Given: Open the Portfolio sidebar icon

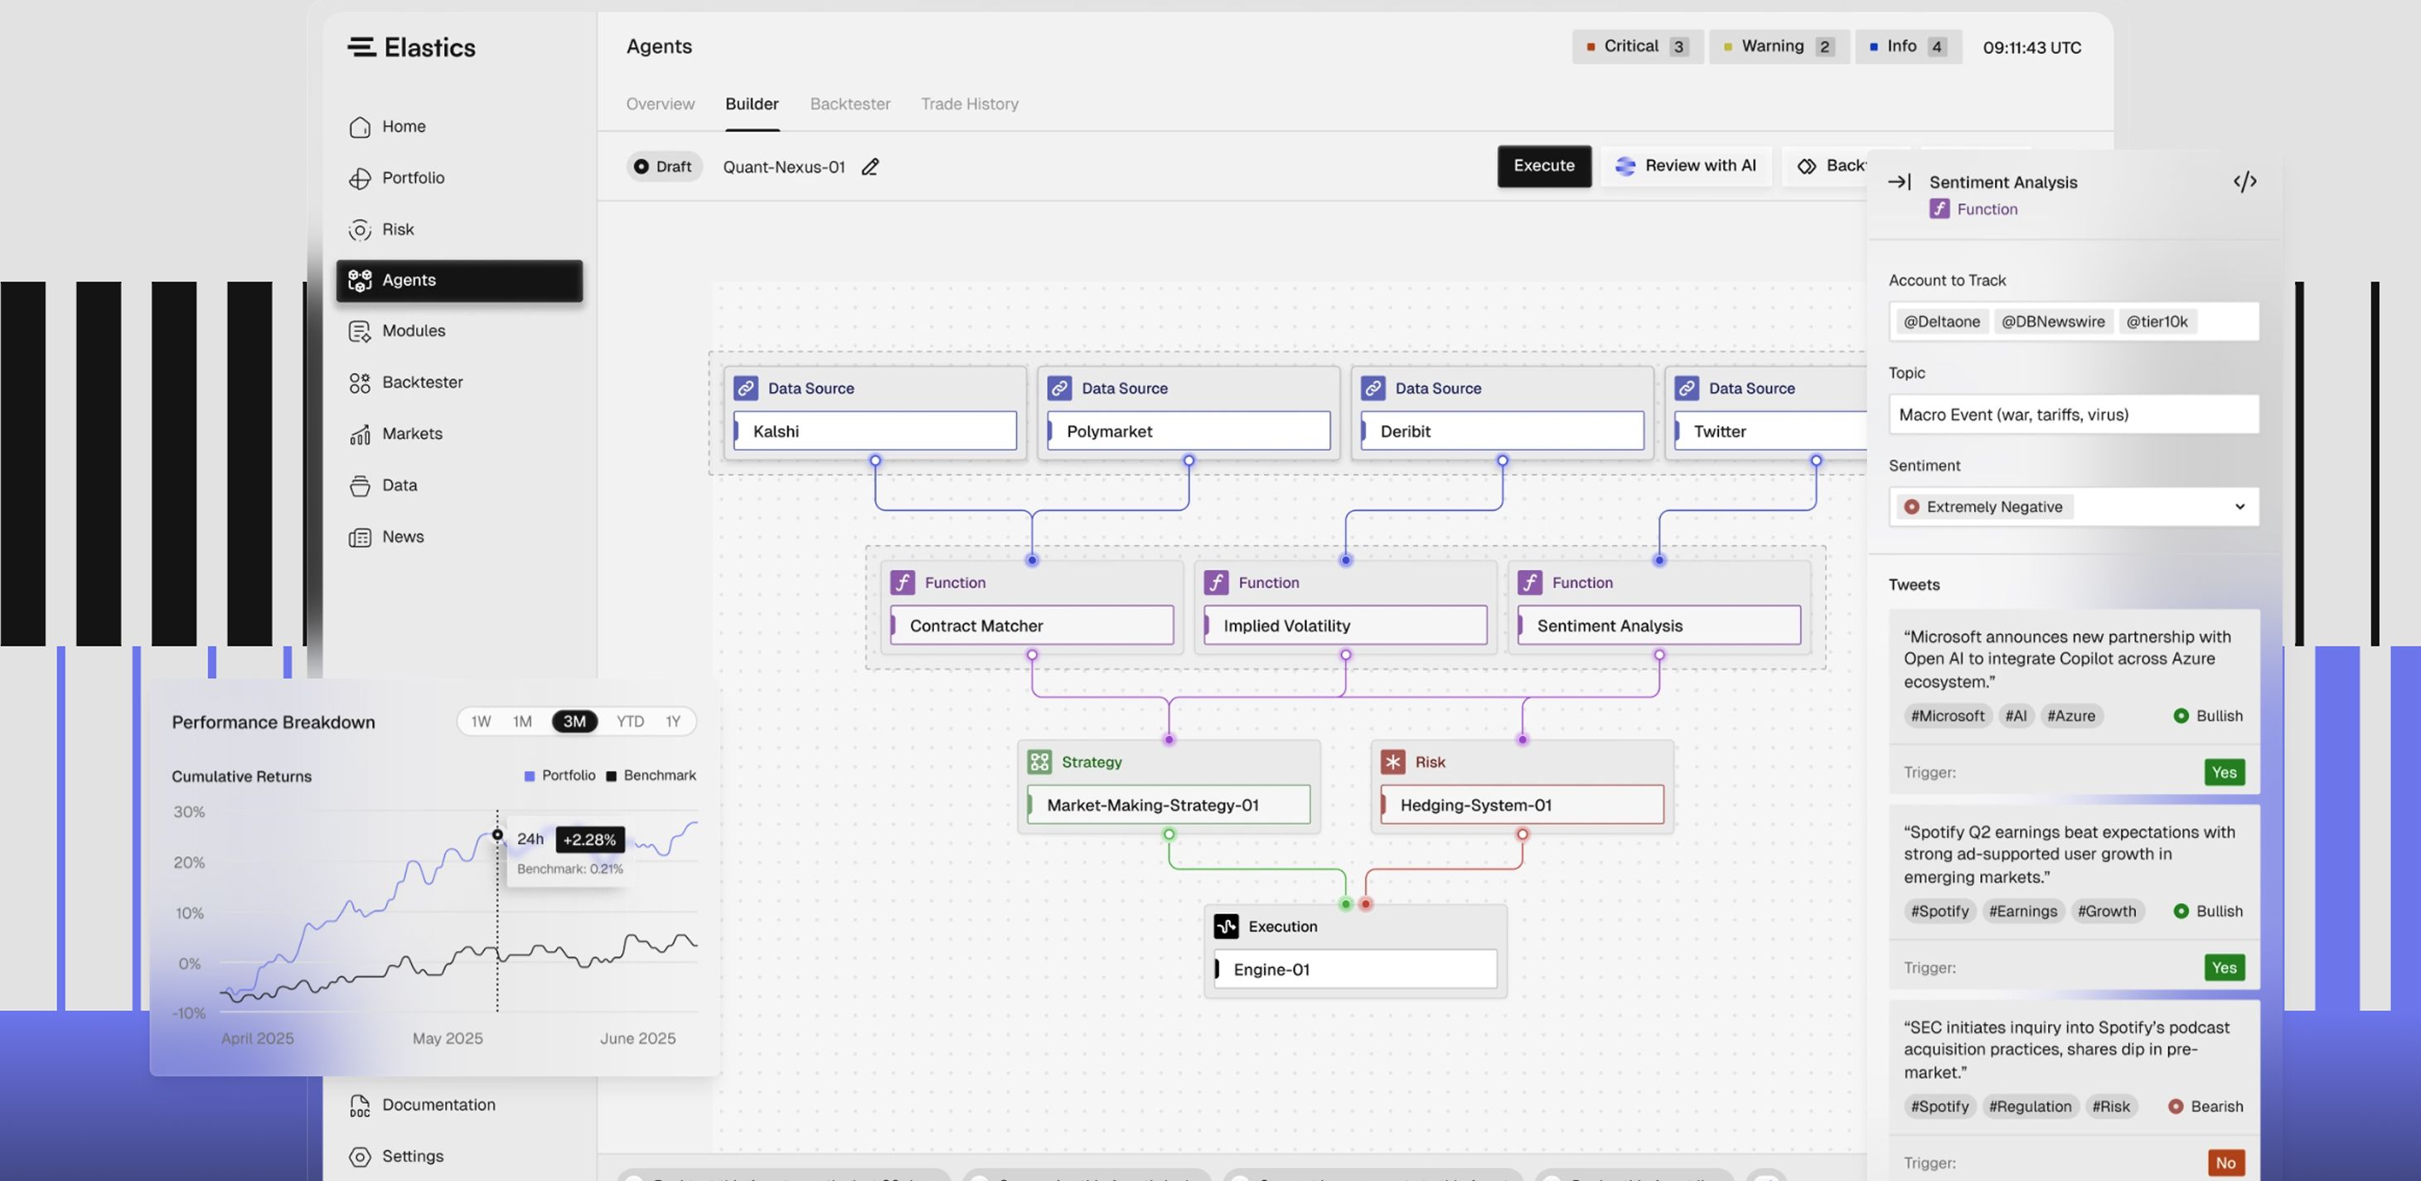Looking at the screenshot, I should (x=360, y=178).
